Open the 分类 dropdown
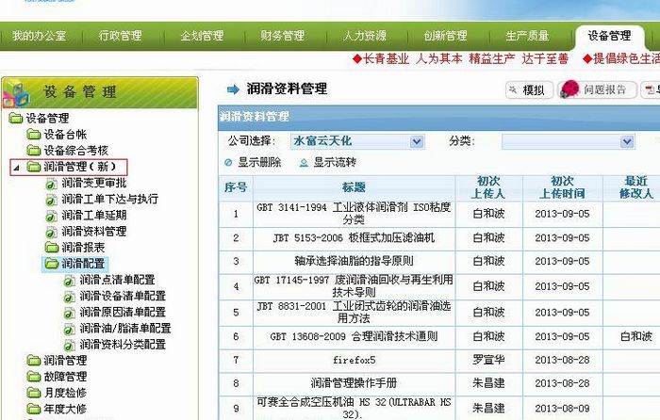660x420 pixels. [x=627, y=141]
